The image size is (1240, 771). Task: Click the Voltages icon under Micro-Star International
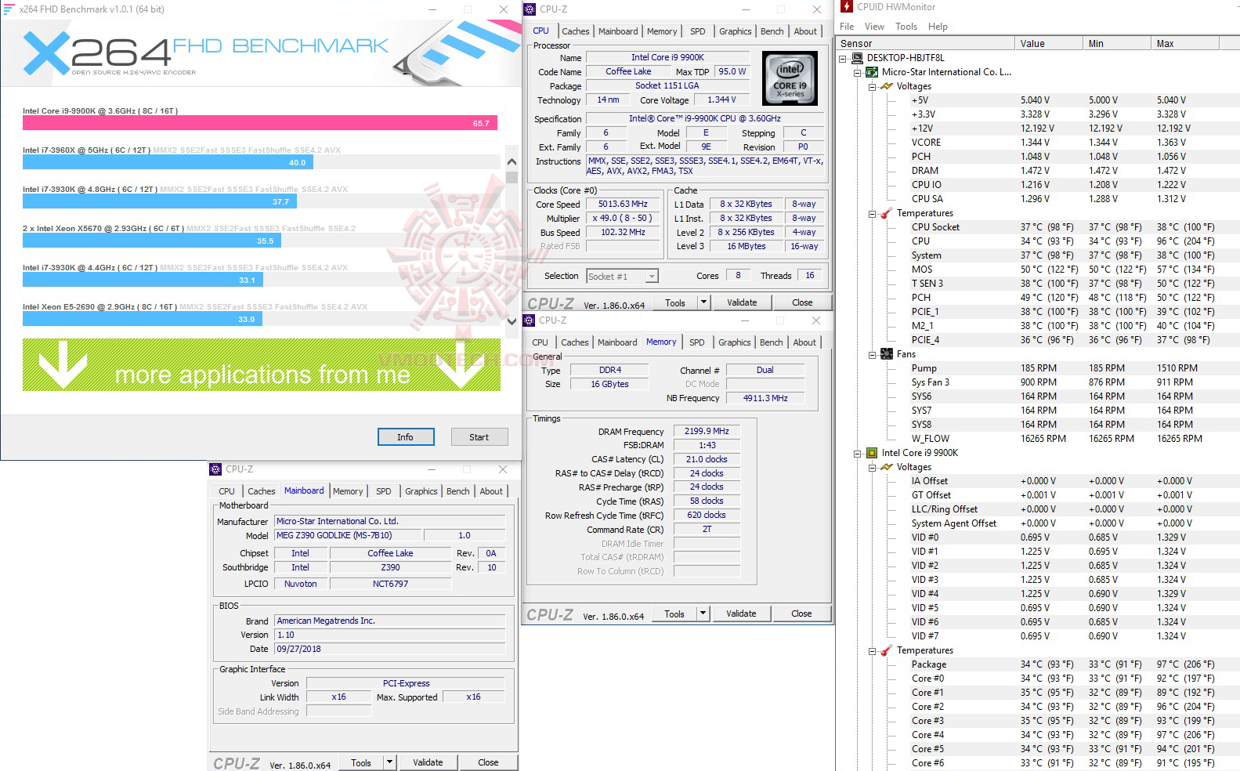887,86
